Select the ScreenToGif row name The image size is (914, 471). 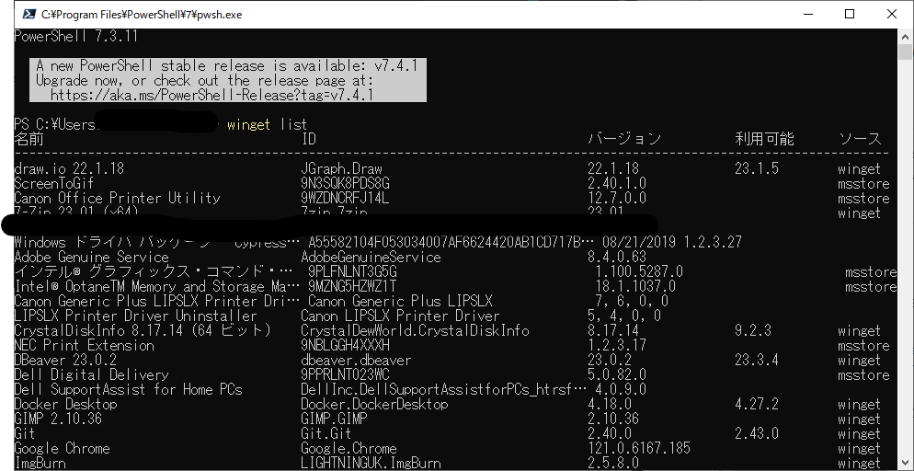[x=53, y=183]
